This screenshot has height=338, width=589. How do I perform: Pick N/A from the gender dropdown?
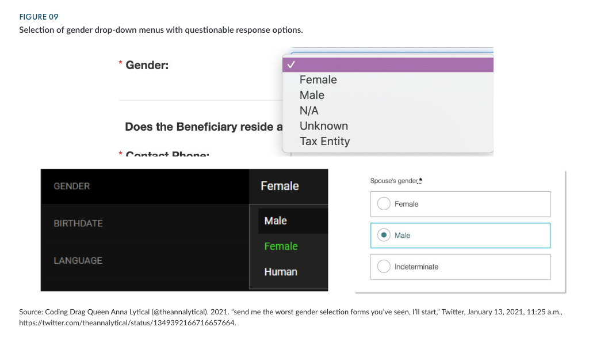pyautogui.click(x=309, y=111)
